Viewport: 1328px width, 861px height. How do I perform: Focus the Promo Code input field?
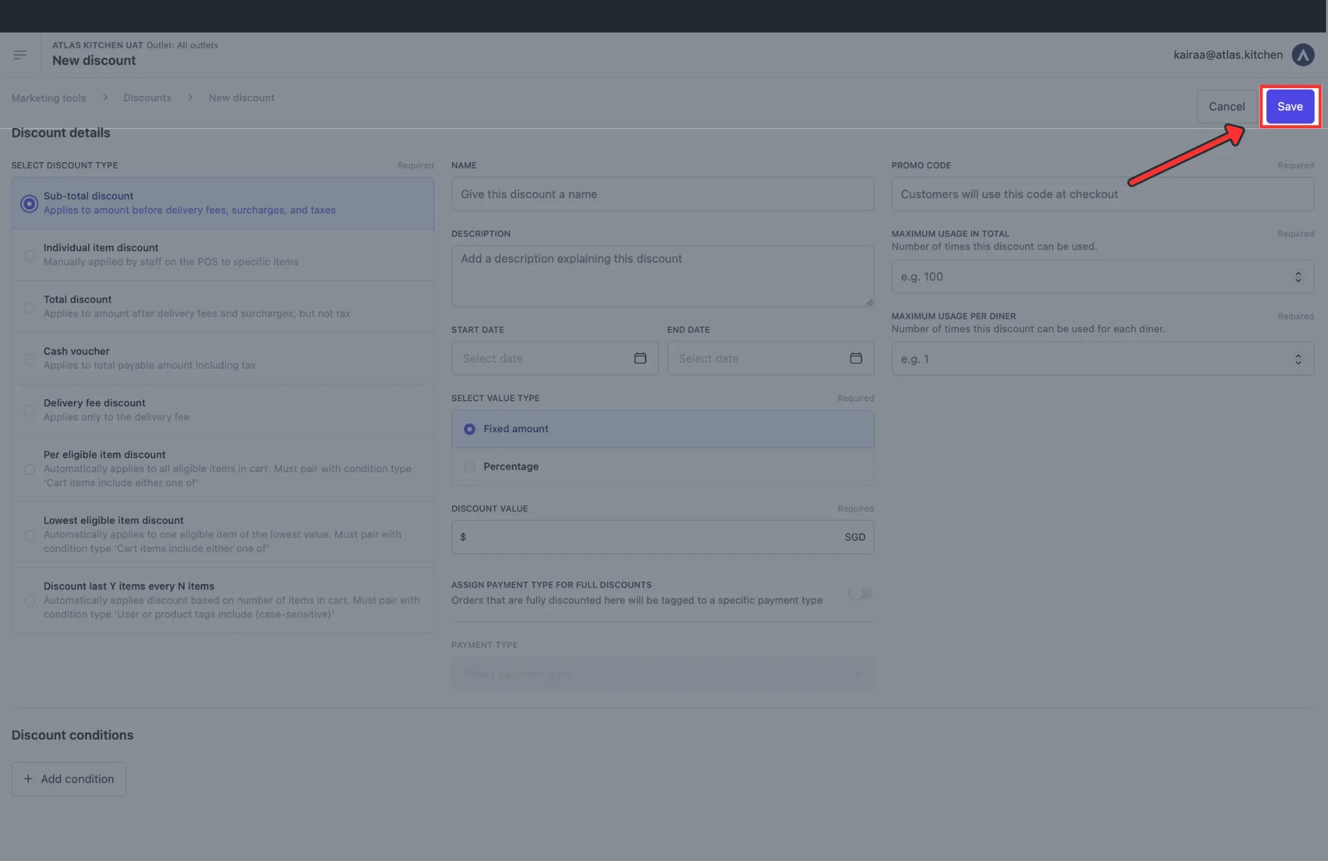click(x=1102, y=194)
